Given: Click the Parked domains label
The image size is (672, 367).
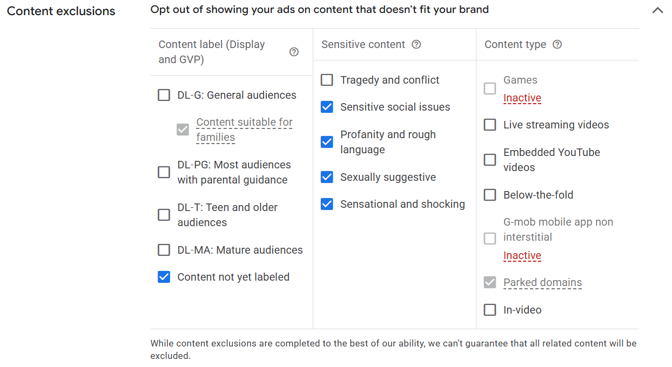Looking at the screenshot, I should click(x=542, y=282).
